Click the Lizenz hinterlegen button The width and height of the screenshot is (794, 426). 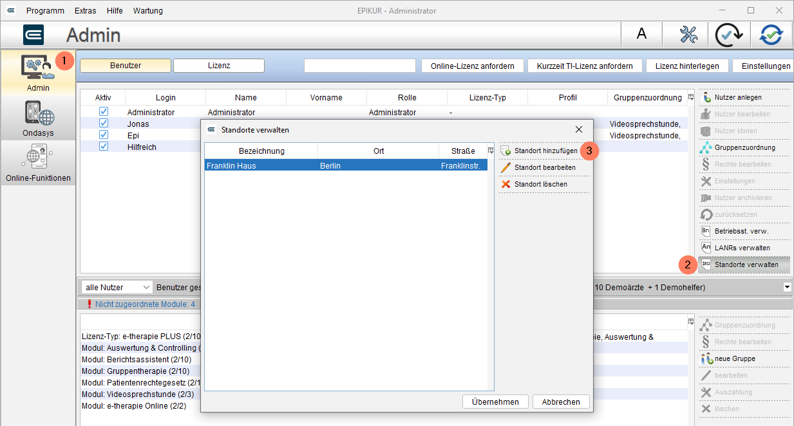687,66
